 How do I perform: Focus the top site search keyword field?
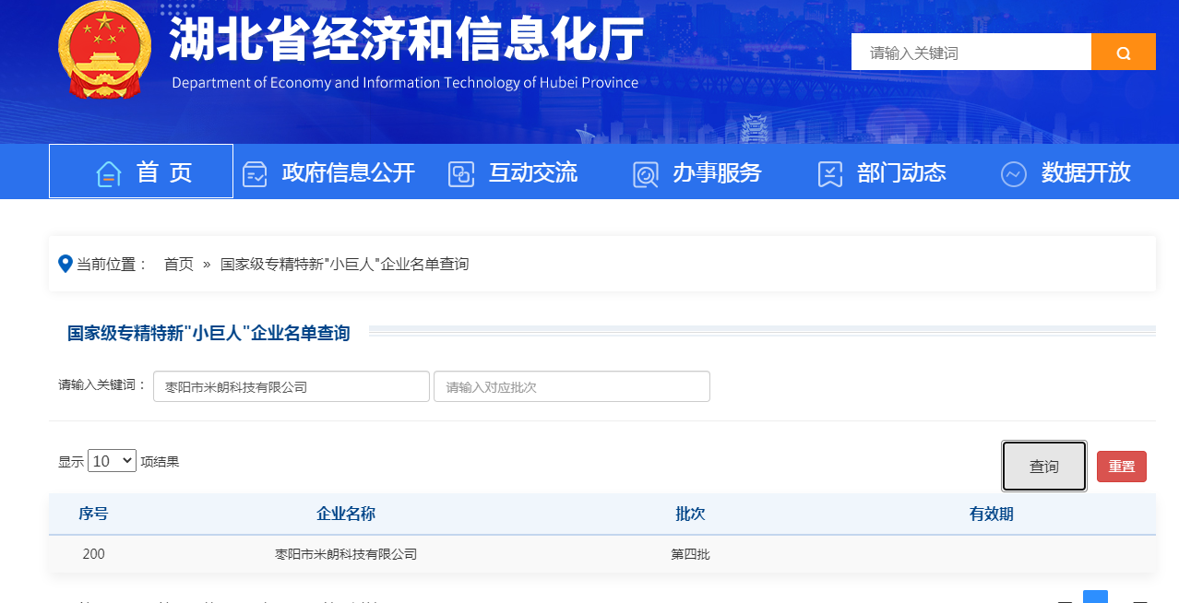(x=971, y=53)
